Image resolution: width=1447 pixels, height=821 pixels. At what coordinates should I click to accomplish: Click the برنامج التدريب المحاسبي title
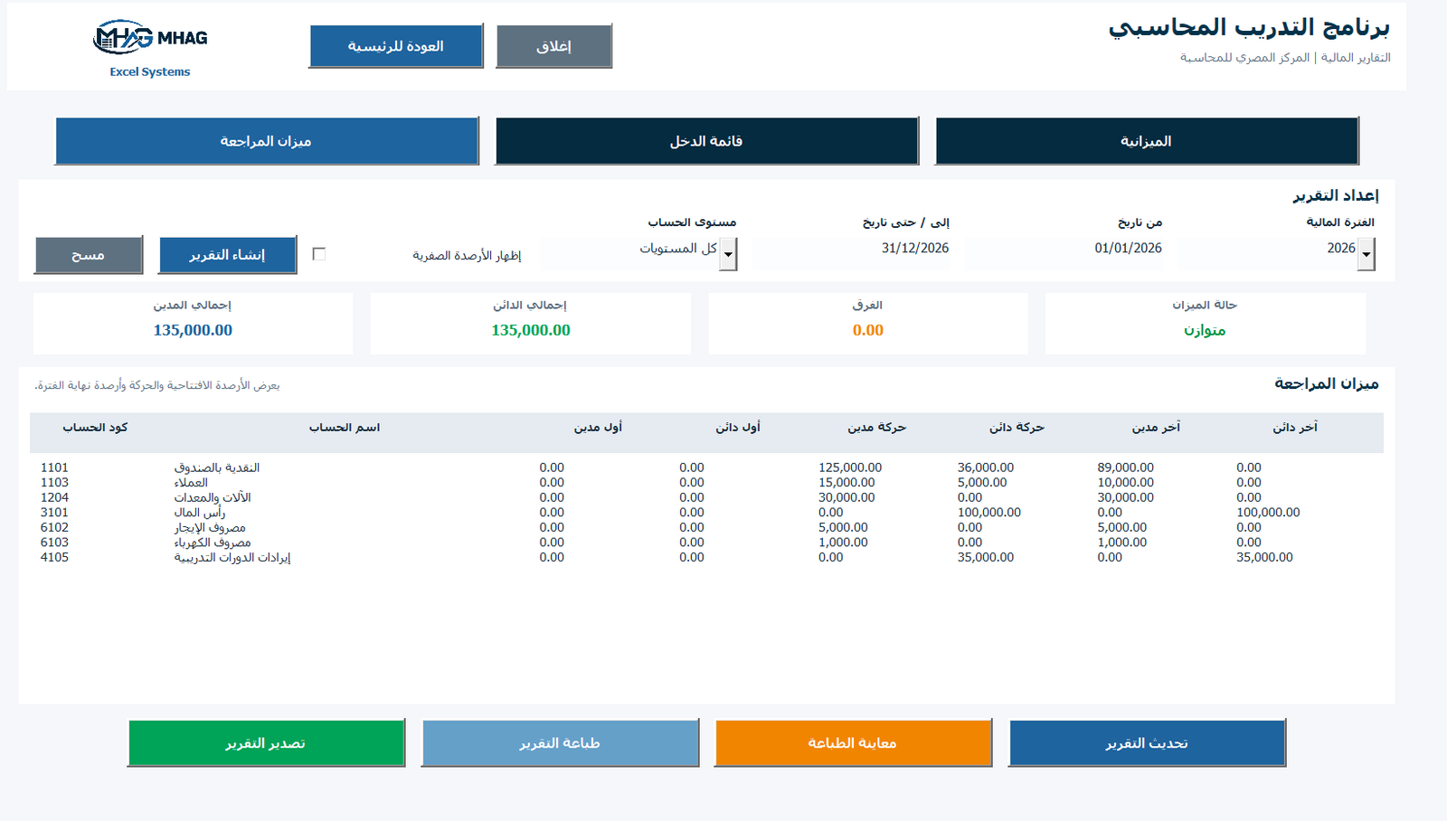[1249, 27]
